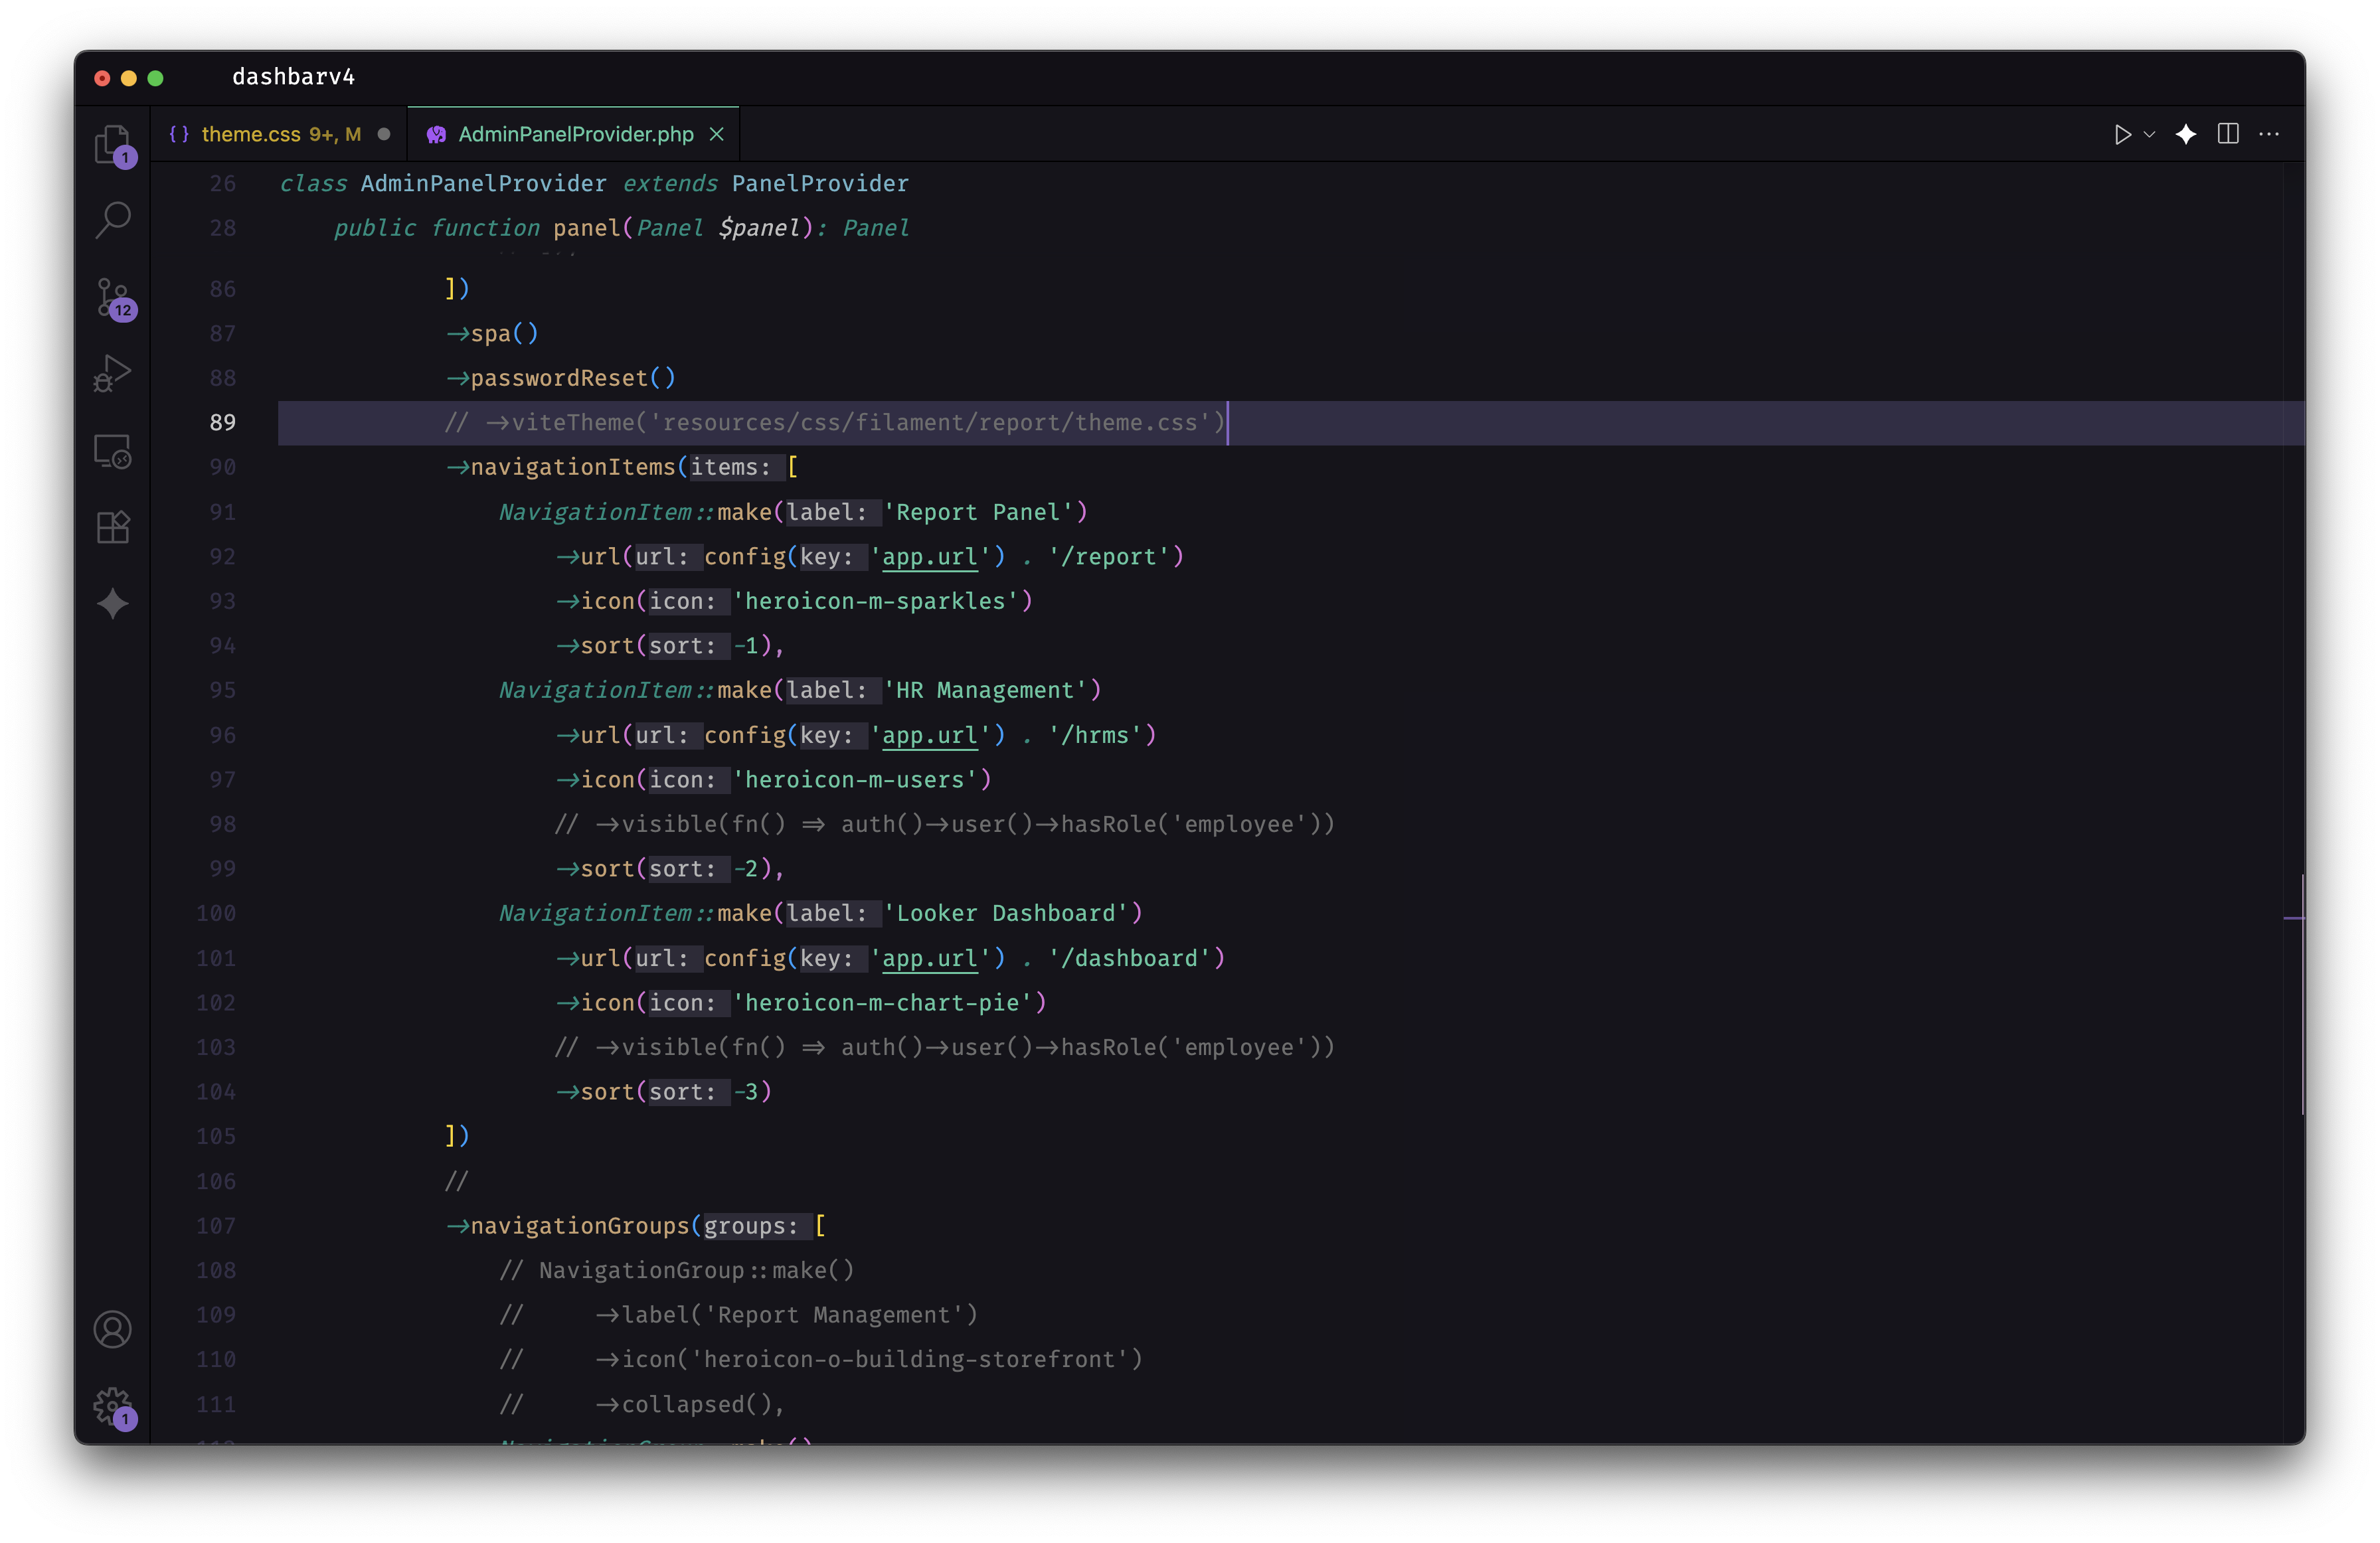This screenshot has width=2380, height=1543.
Task: Select the AdminPanelProvider.php tab
Action: pyautogui.click(x=575, y=134)
